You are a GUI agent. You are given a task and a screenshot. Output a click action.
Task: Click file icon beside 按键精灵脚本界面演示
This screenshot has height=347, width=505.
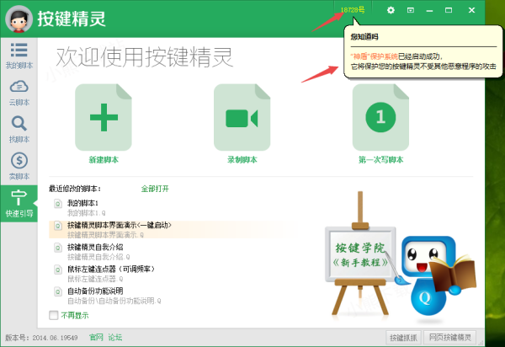point(58,226)
